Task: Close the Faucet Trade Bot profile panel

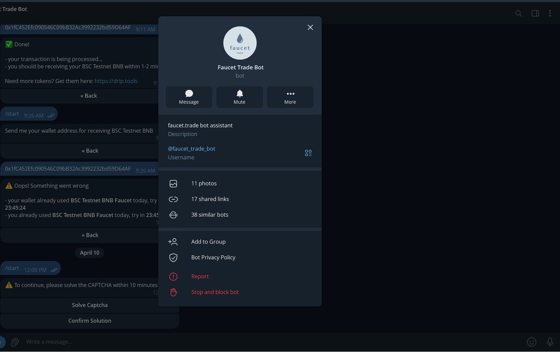Action: [x=310, y=28]
